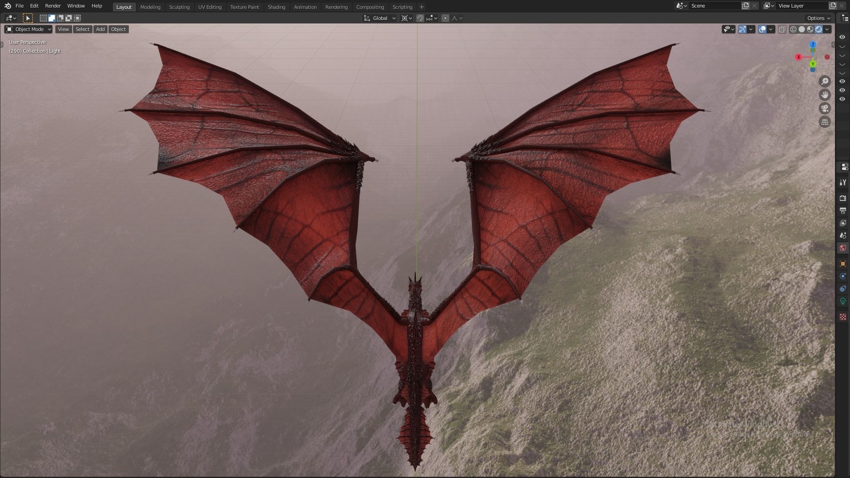
Task: Switch to the UV Editing workspace tab
Action: tap(210, 7)
